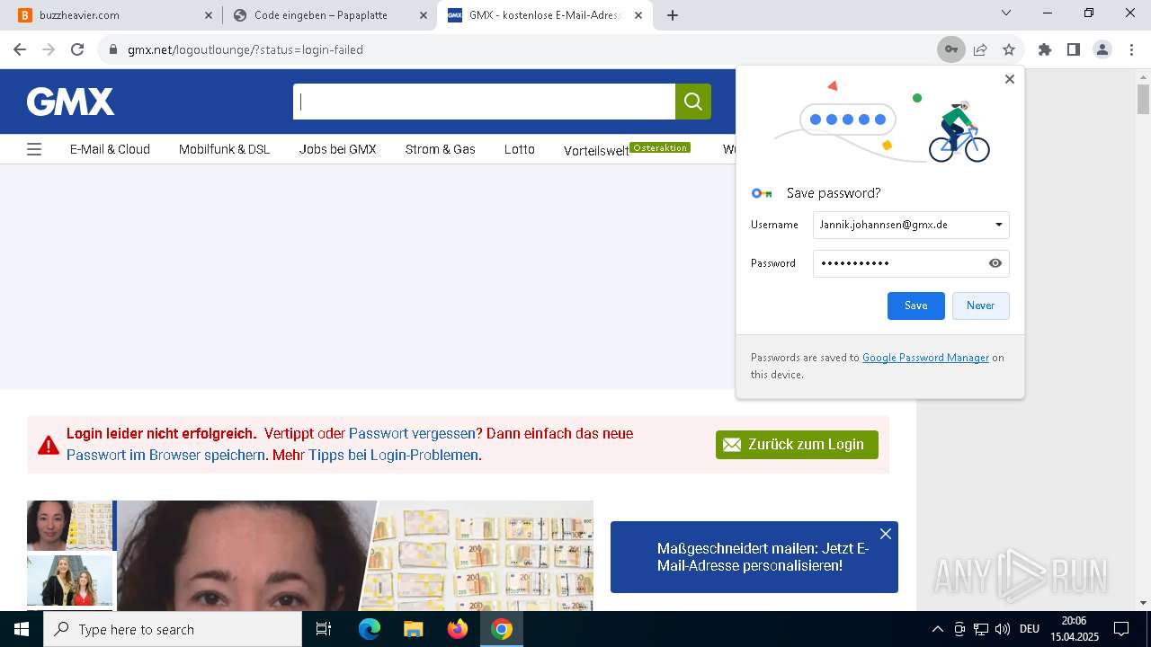The width and height of the screenshot is (1151, 647).
Task: Open the large news headline image
Action: click(355, 555)
